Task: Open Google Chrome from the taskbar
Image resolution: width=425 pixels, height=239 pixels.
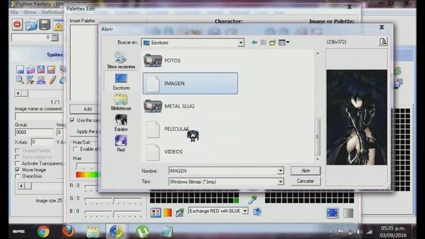Action: click(43, 232)
